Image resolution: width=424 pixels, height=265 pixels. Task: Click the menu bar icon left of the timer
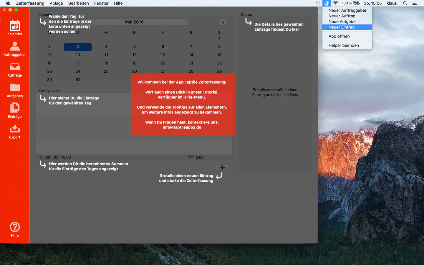click(318, 3)
